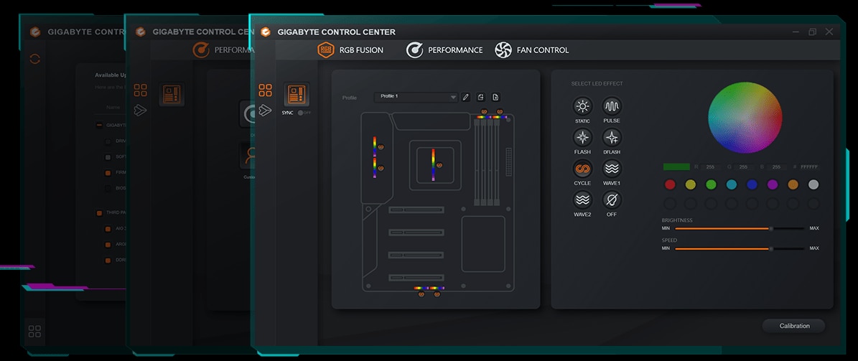The width and height of the screenshot is (858, 361).
Task: Apply the Wave2 LED effect
Action: click(x=582, y=200)
